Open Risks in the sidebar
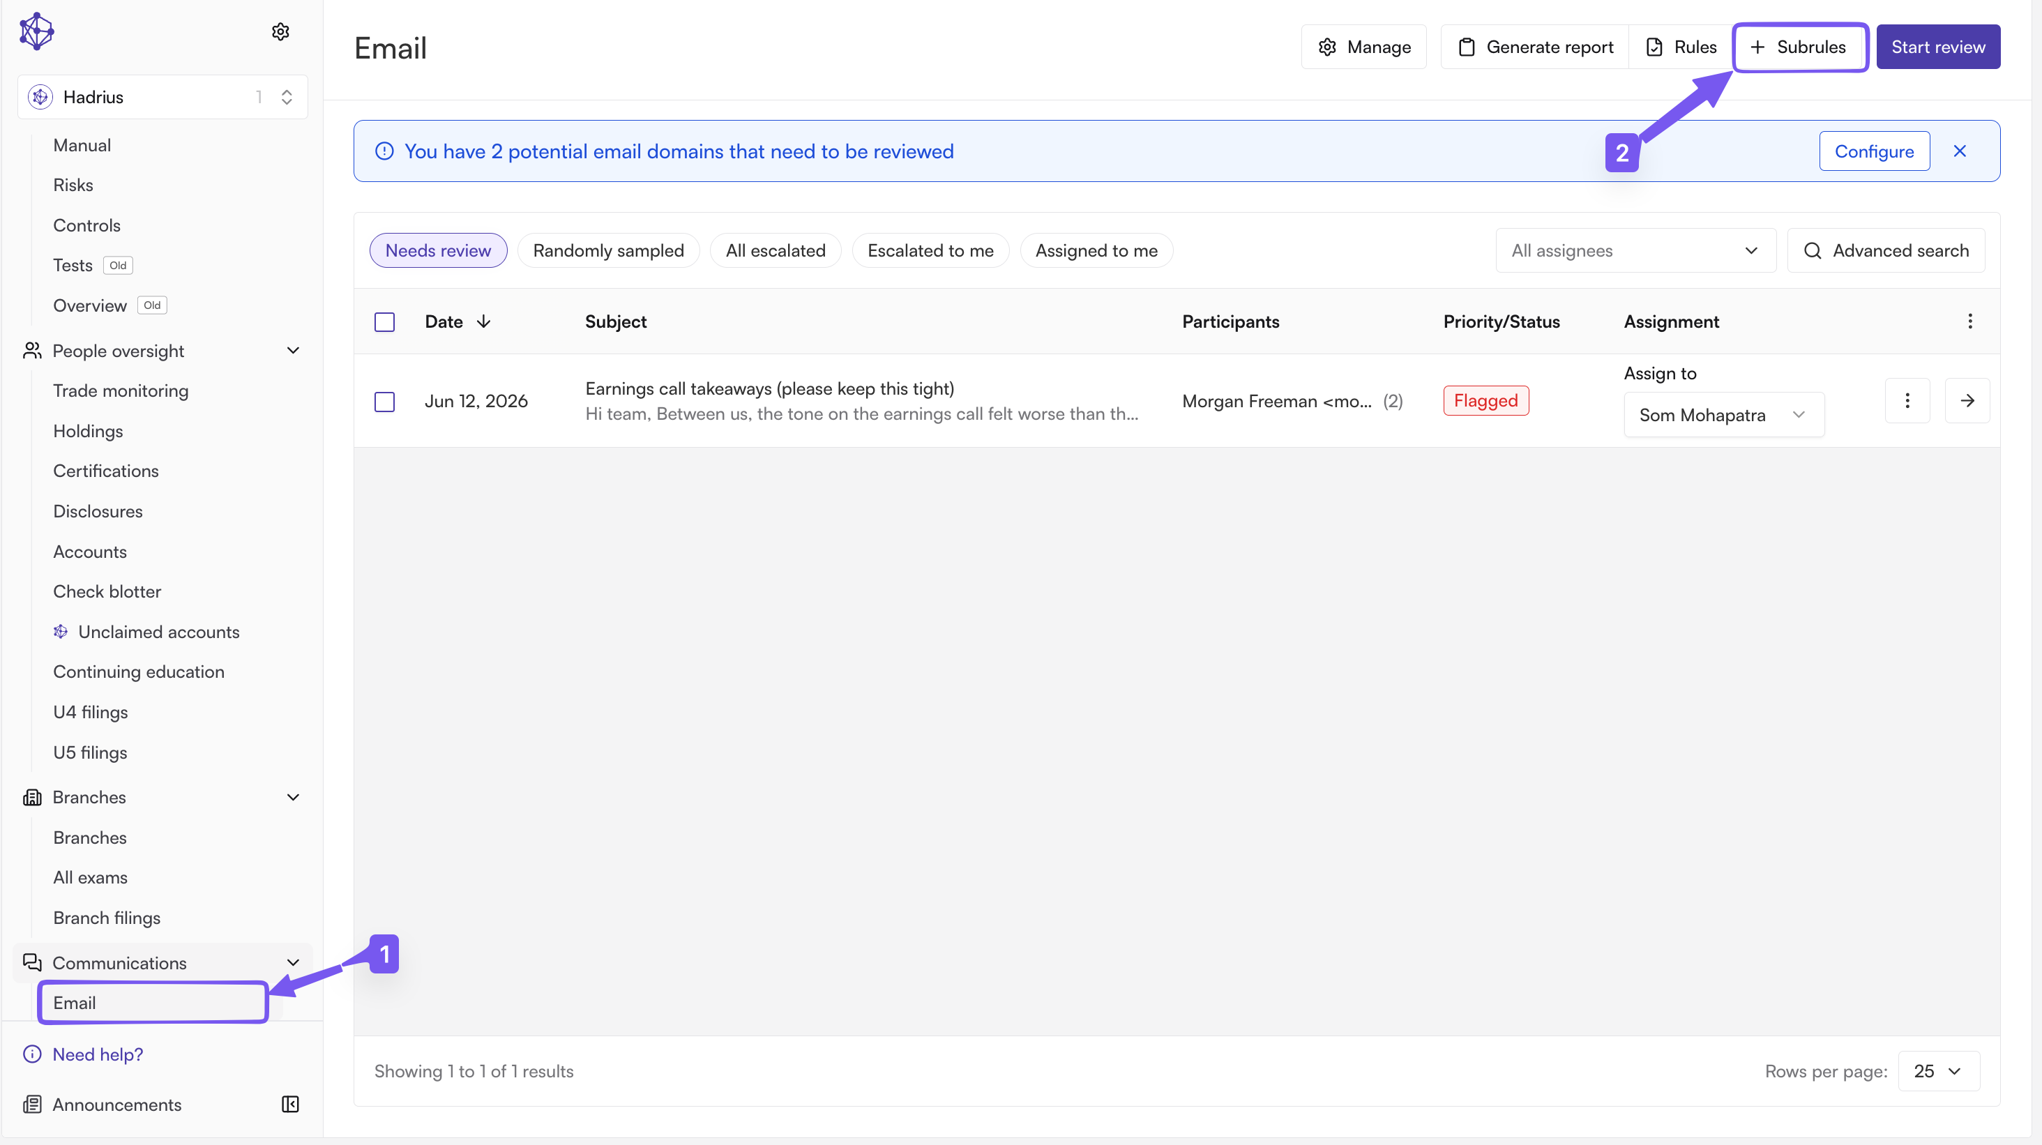 pos(74,185)
